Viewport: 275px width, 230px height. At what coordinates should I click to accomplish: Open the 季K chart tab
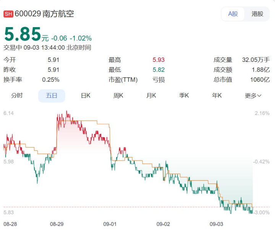coord(184,96)
